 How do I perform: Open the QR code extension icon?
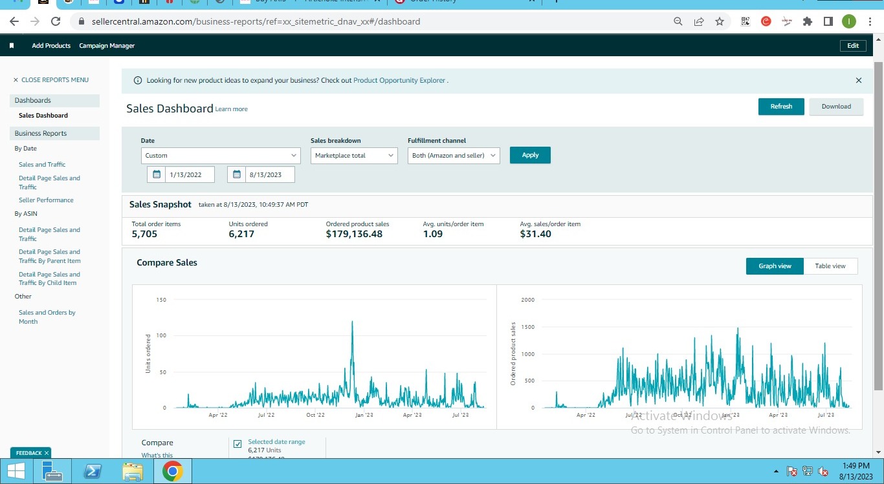(x=746, y=21)
